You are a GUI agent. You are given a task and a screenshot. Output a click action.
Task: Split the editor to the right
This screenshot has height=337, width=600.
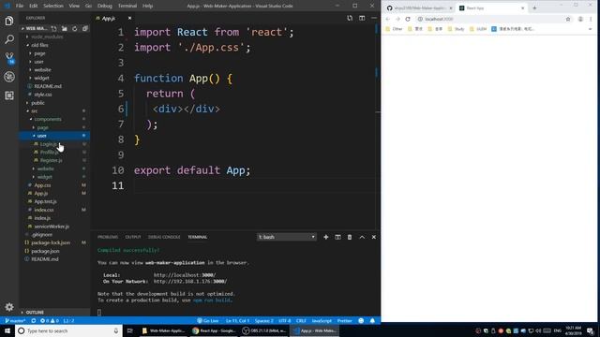pyautogui.click(x=362, y=18)
